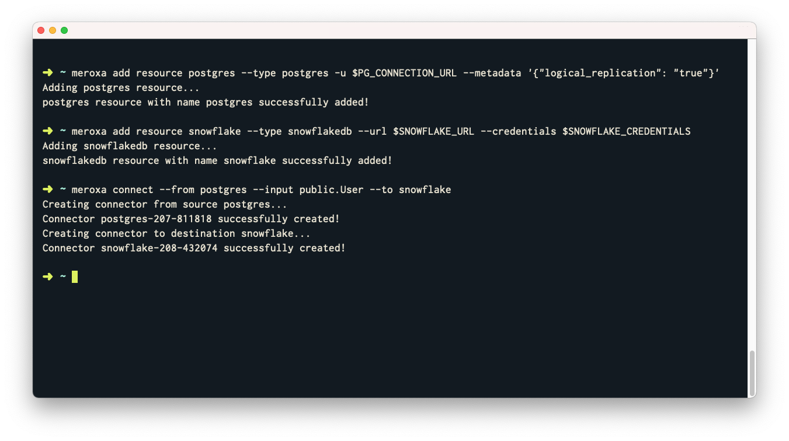Click the prompt arrow before the snowflake resource command
This screenshot has height=441, width=789.
point(48,131)
